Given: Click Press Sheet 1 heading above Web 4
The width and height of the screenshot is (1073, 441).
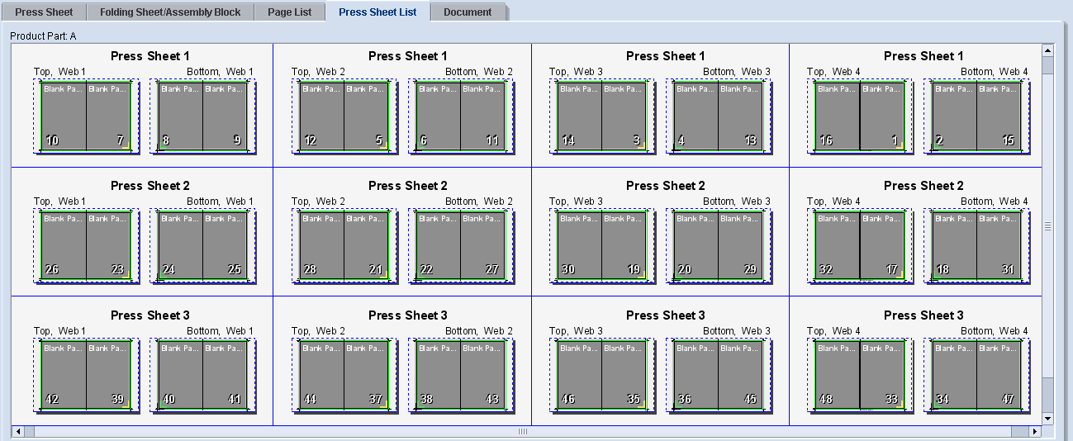Looking at the screenshot, I should (923, 56).
